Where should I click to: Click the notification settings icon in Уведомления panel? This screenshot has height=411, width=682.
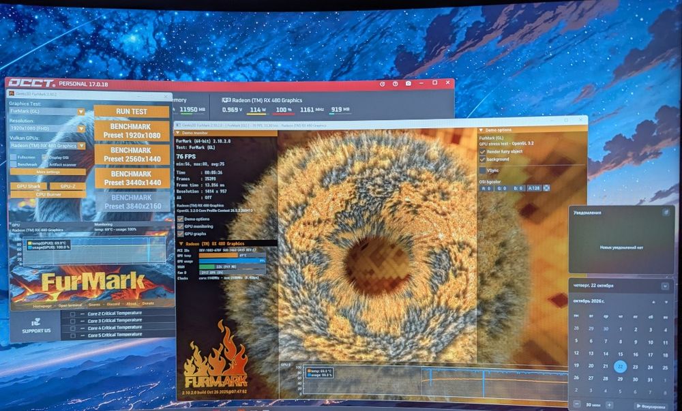click(x=666, y=213)
